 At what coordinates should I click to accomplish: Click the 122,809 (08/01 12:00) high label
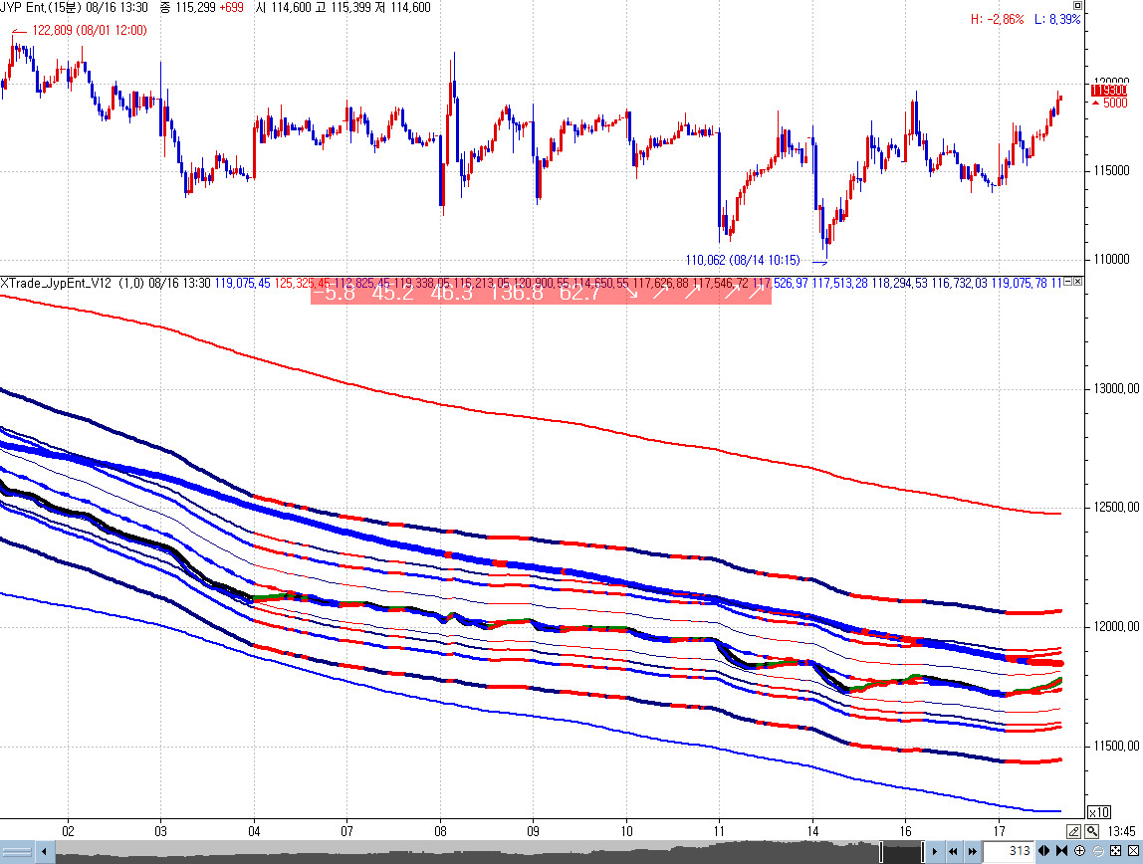(x=89, y=31)
